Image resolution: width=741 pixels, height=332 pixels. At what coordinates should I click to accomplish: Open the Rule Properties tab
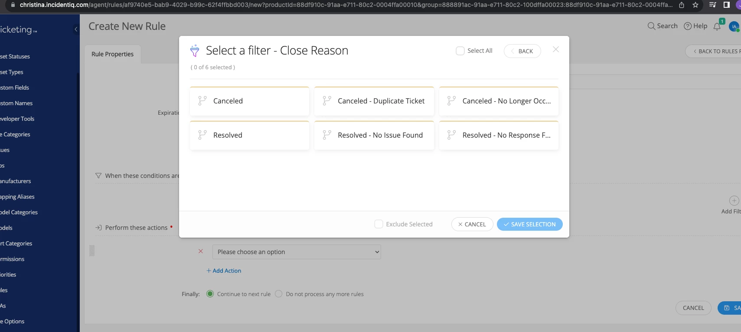[x=112, y=54]
